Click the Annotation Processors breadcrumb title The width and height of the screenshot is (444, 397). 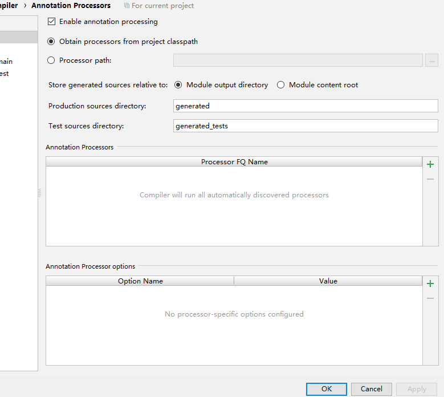71,6
